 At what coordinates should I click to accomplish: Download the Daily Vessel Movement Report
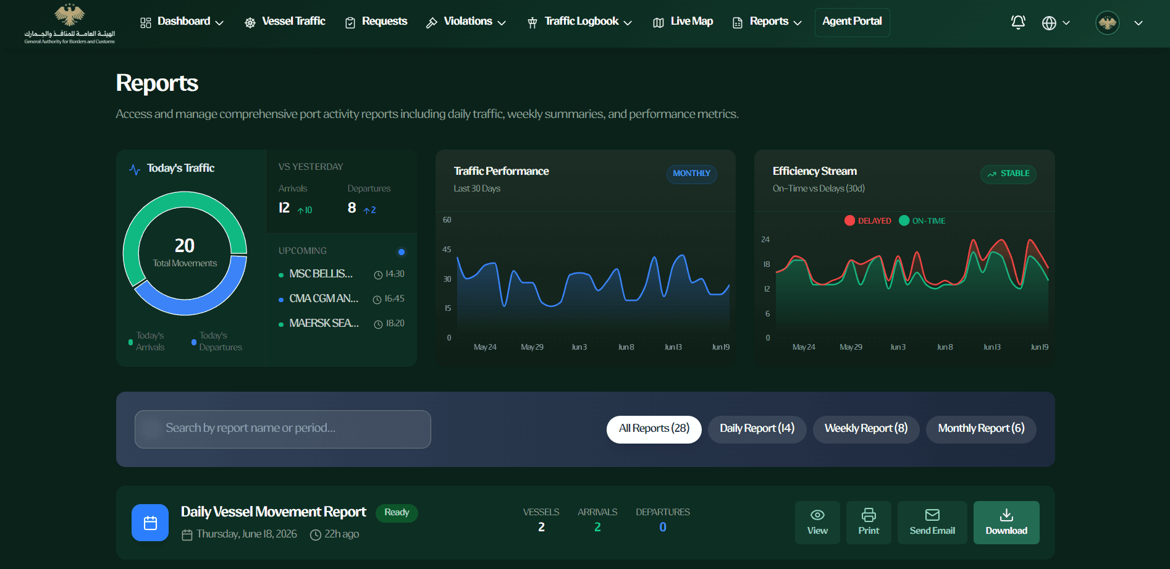[x=1006, y=523]
